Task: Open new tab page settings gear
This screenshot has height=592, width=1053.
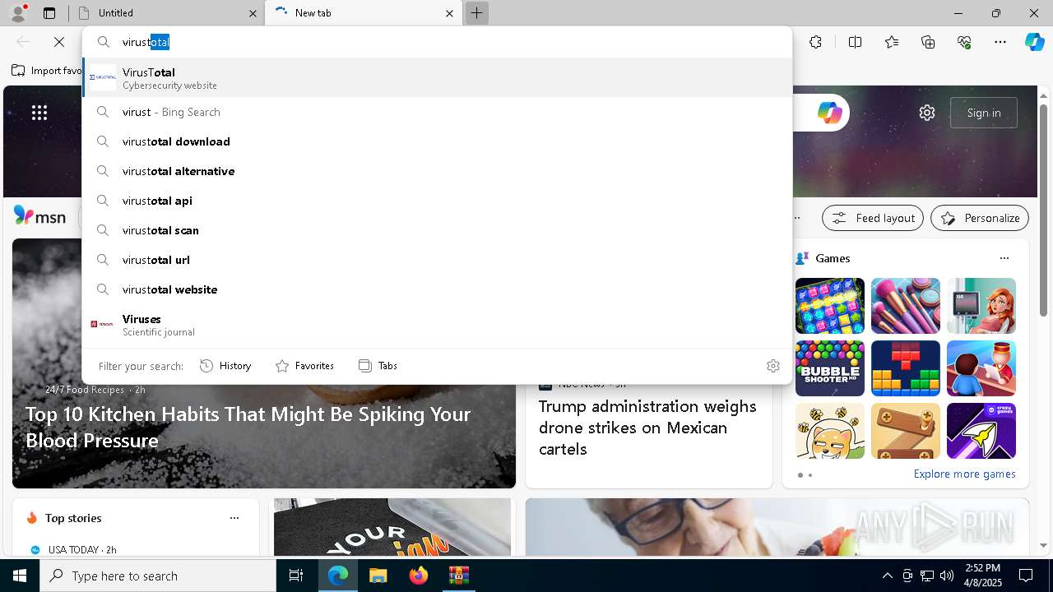Action: point(927,113)
